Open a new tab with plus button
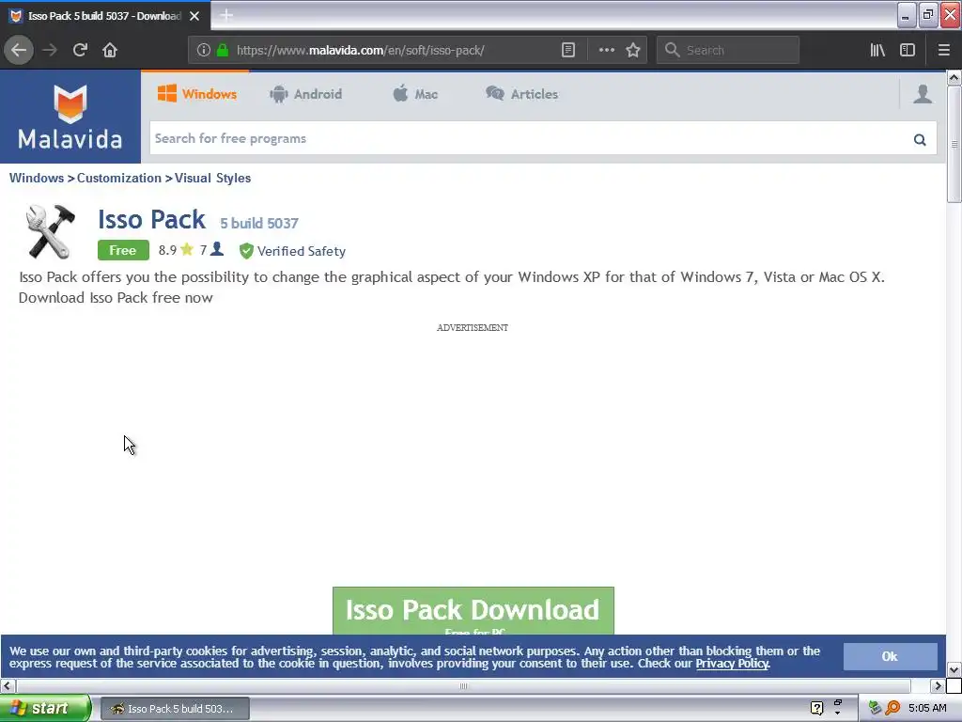This screenshot has width=962, height=722. (226, 15)
